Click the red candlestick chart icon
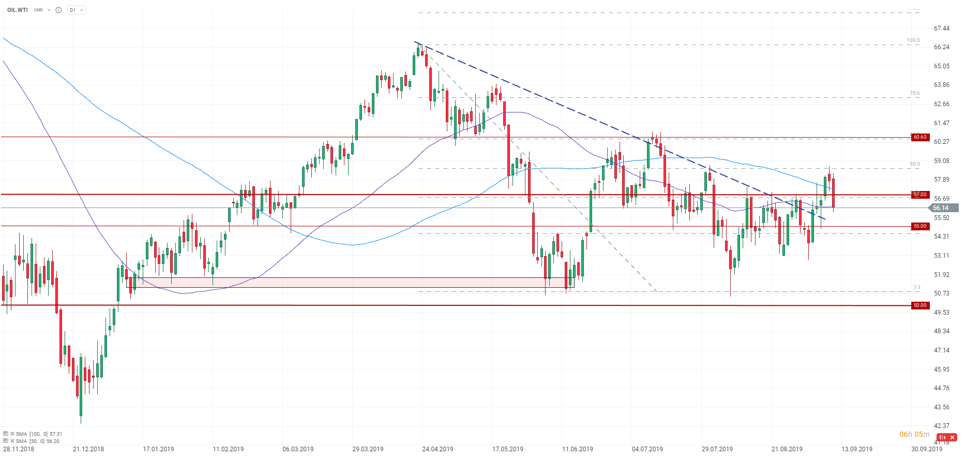This screenshot has height=458, width=965. [942, 437]
